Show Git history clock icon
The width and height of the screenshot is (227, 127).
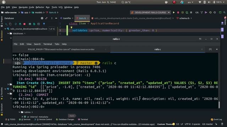click(x=210, y=13)
